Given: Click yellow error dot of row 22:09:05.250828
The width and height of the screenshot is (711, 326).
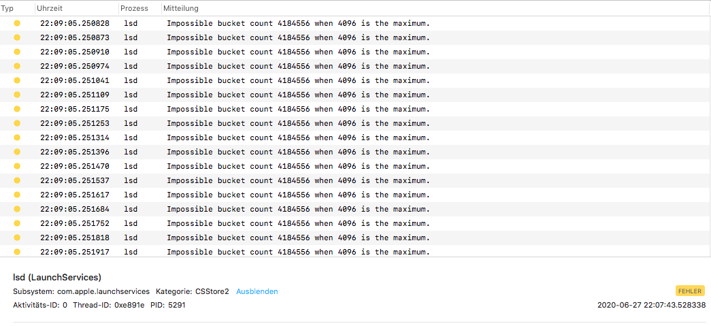Looking at the screenshot, I should point(17,23).
